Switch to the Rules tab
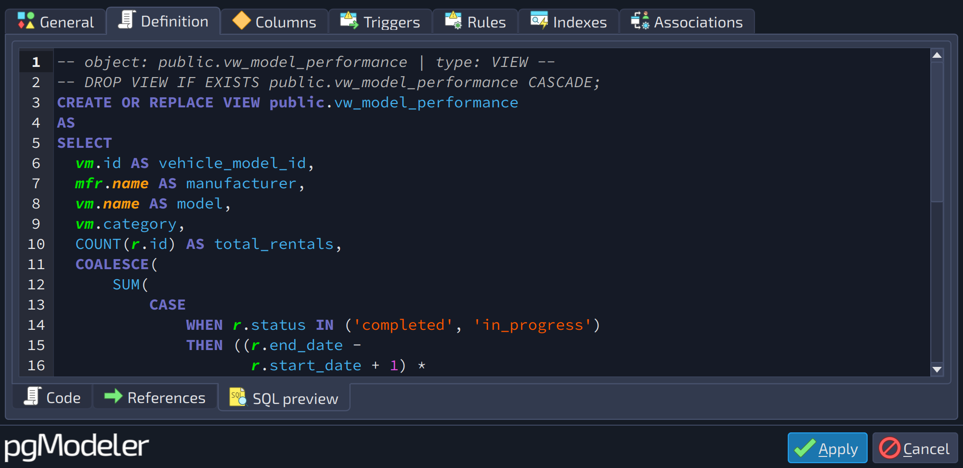963x468 pixels. (x=475, y=22)
